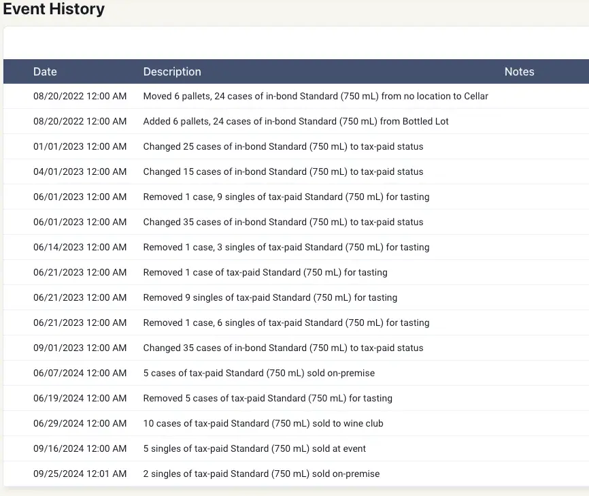The width and height of the screenshot is (589, 496).
Task: Click the 'Removed 1 case, 6 singles' row
Action: pyautogui.click(x=286, y=323)
